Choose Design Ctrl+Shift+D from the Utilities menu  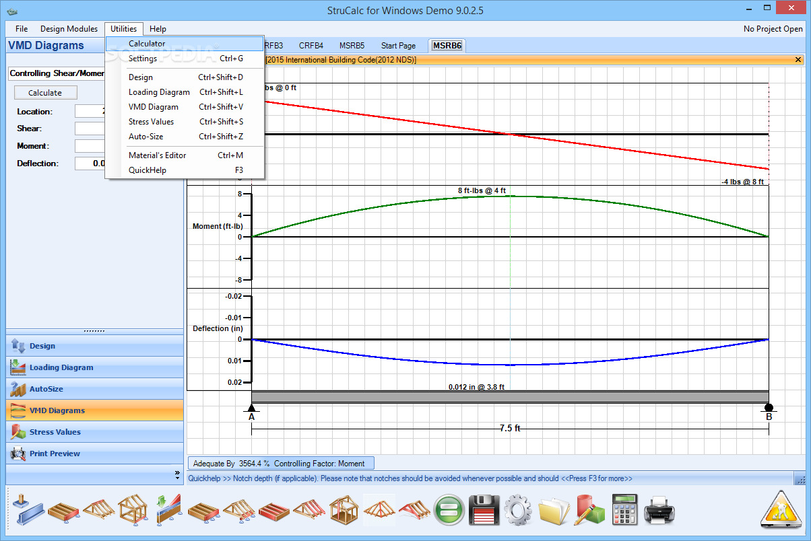click(x=185, y=77)
